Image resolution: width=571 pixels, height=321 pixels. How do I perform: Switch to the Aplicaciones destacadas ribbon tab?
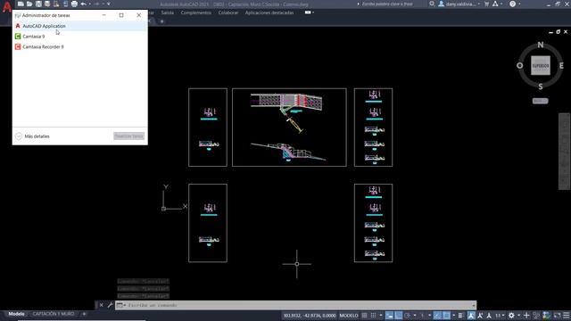(x=269, y=12)
